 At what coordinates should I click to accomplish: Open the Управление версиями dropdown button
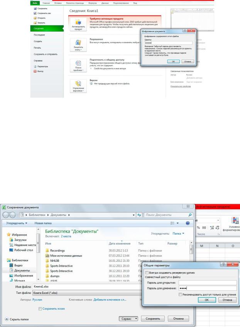78,86
